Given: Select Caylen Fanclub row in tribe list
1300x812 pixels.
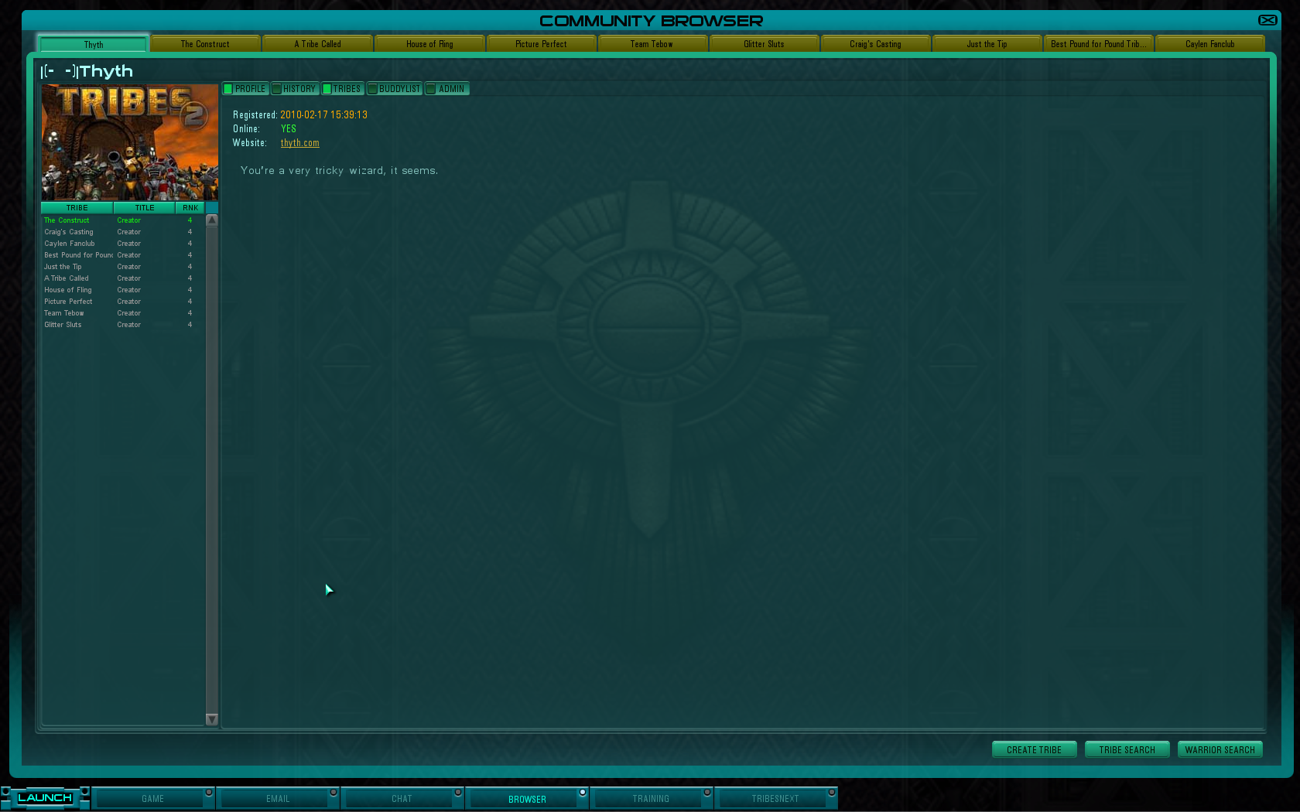Looking at the screenshot, I should tap(123, 244).
